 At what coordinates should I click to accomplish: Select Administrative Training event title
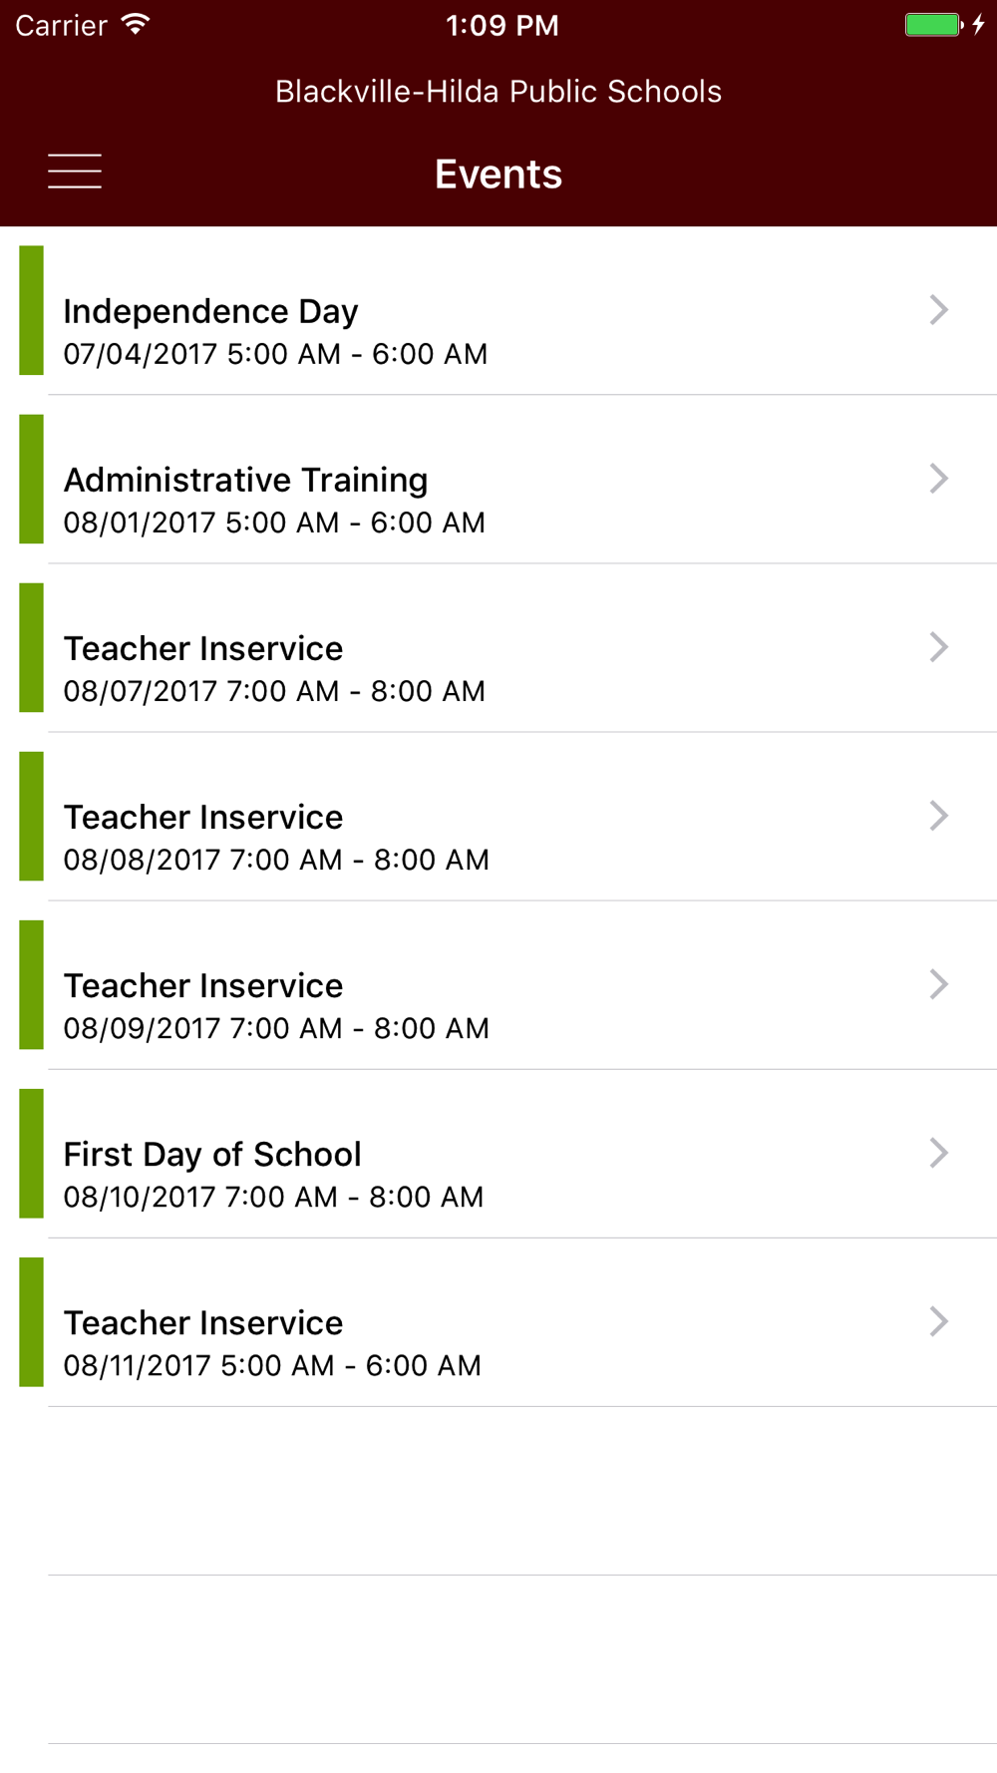tap(245, 481)
